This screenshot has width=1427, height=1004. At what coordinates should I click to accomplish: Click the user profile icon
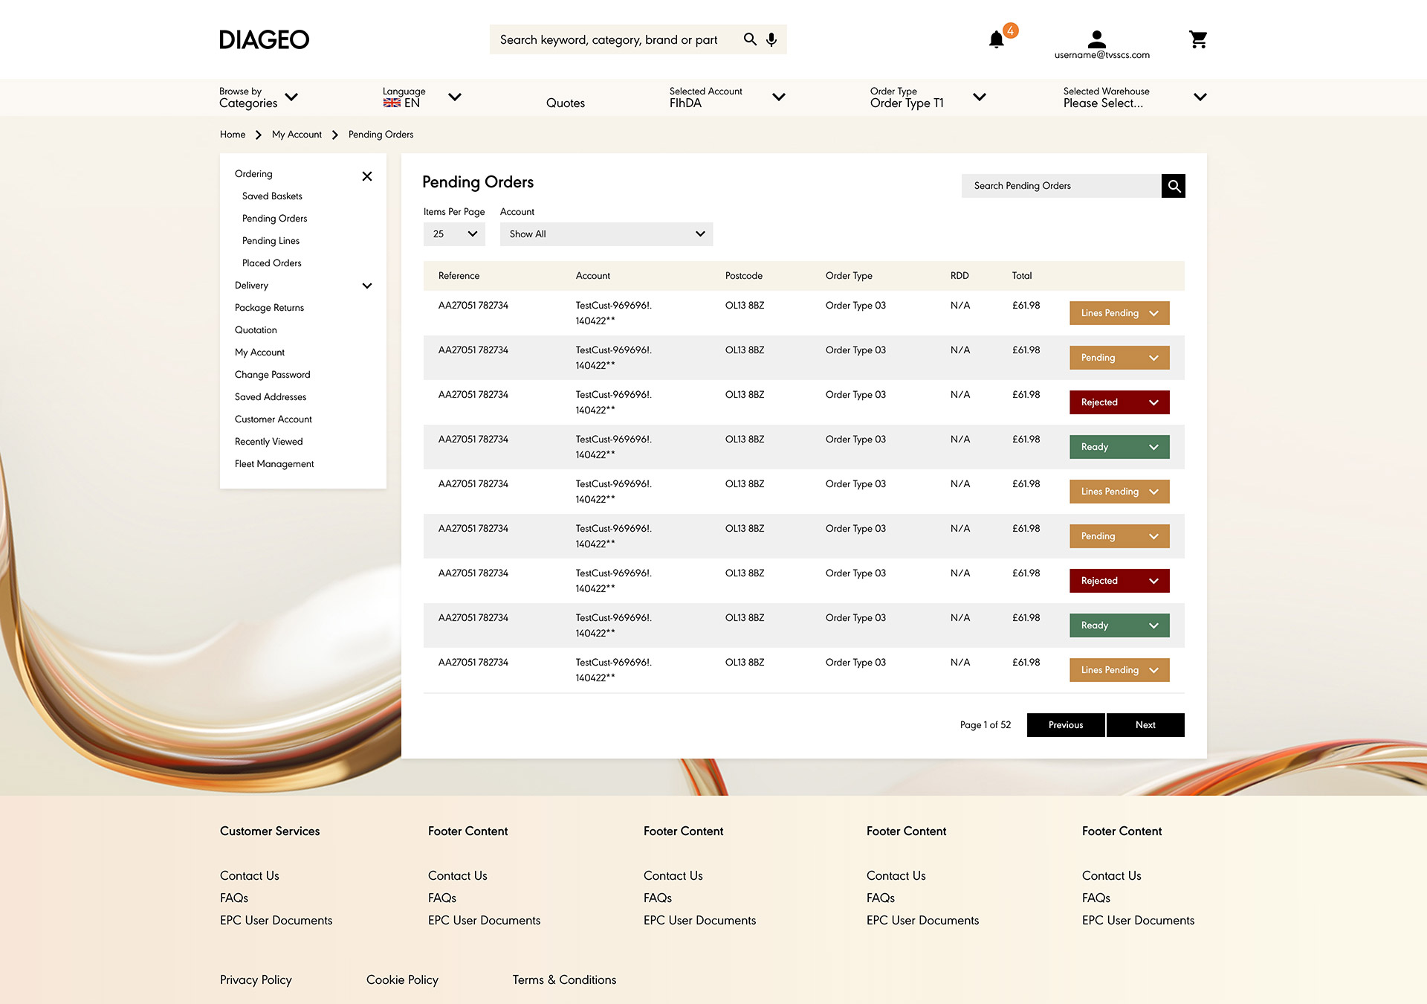coord(1096,38)
